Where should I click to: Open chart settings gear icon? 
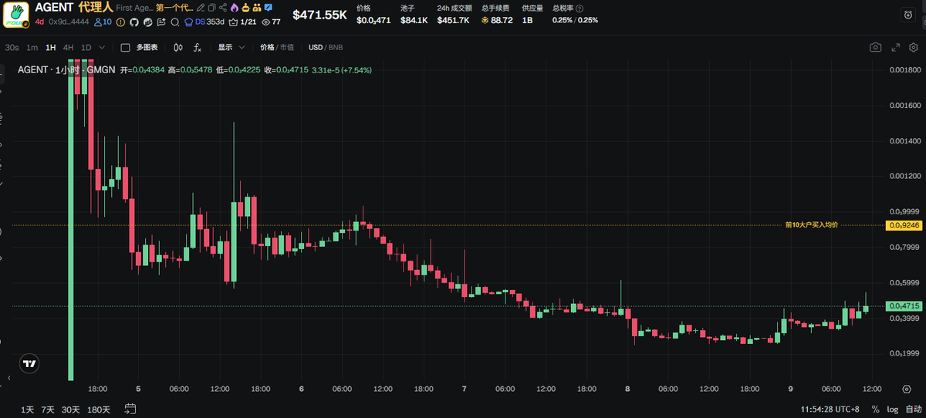point(914,47)
